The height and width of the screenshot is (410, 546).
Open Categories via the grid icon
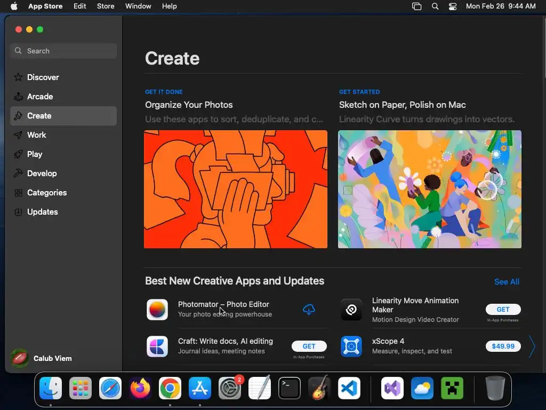[18, 192]
